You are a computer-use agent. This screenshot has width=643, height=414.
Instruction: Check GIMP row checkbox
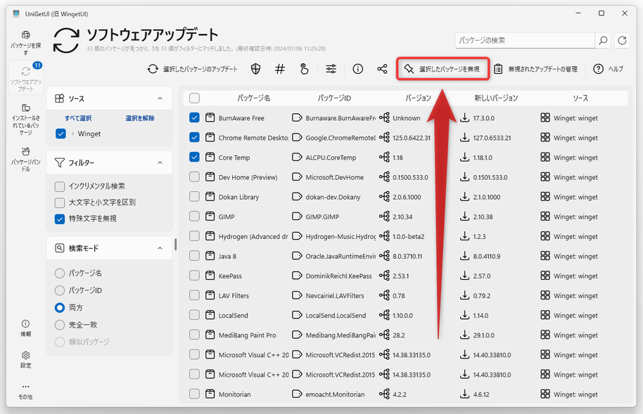point(194,216)
